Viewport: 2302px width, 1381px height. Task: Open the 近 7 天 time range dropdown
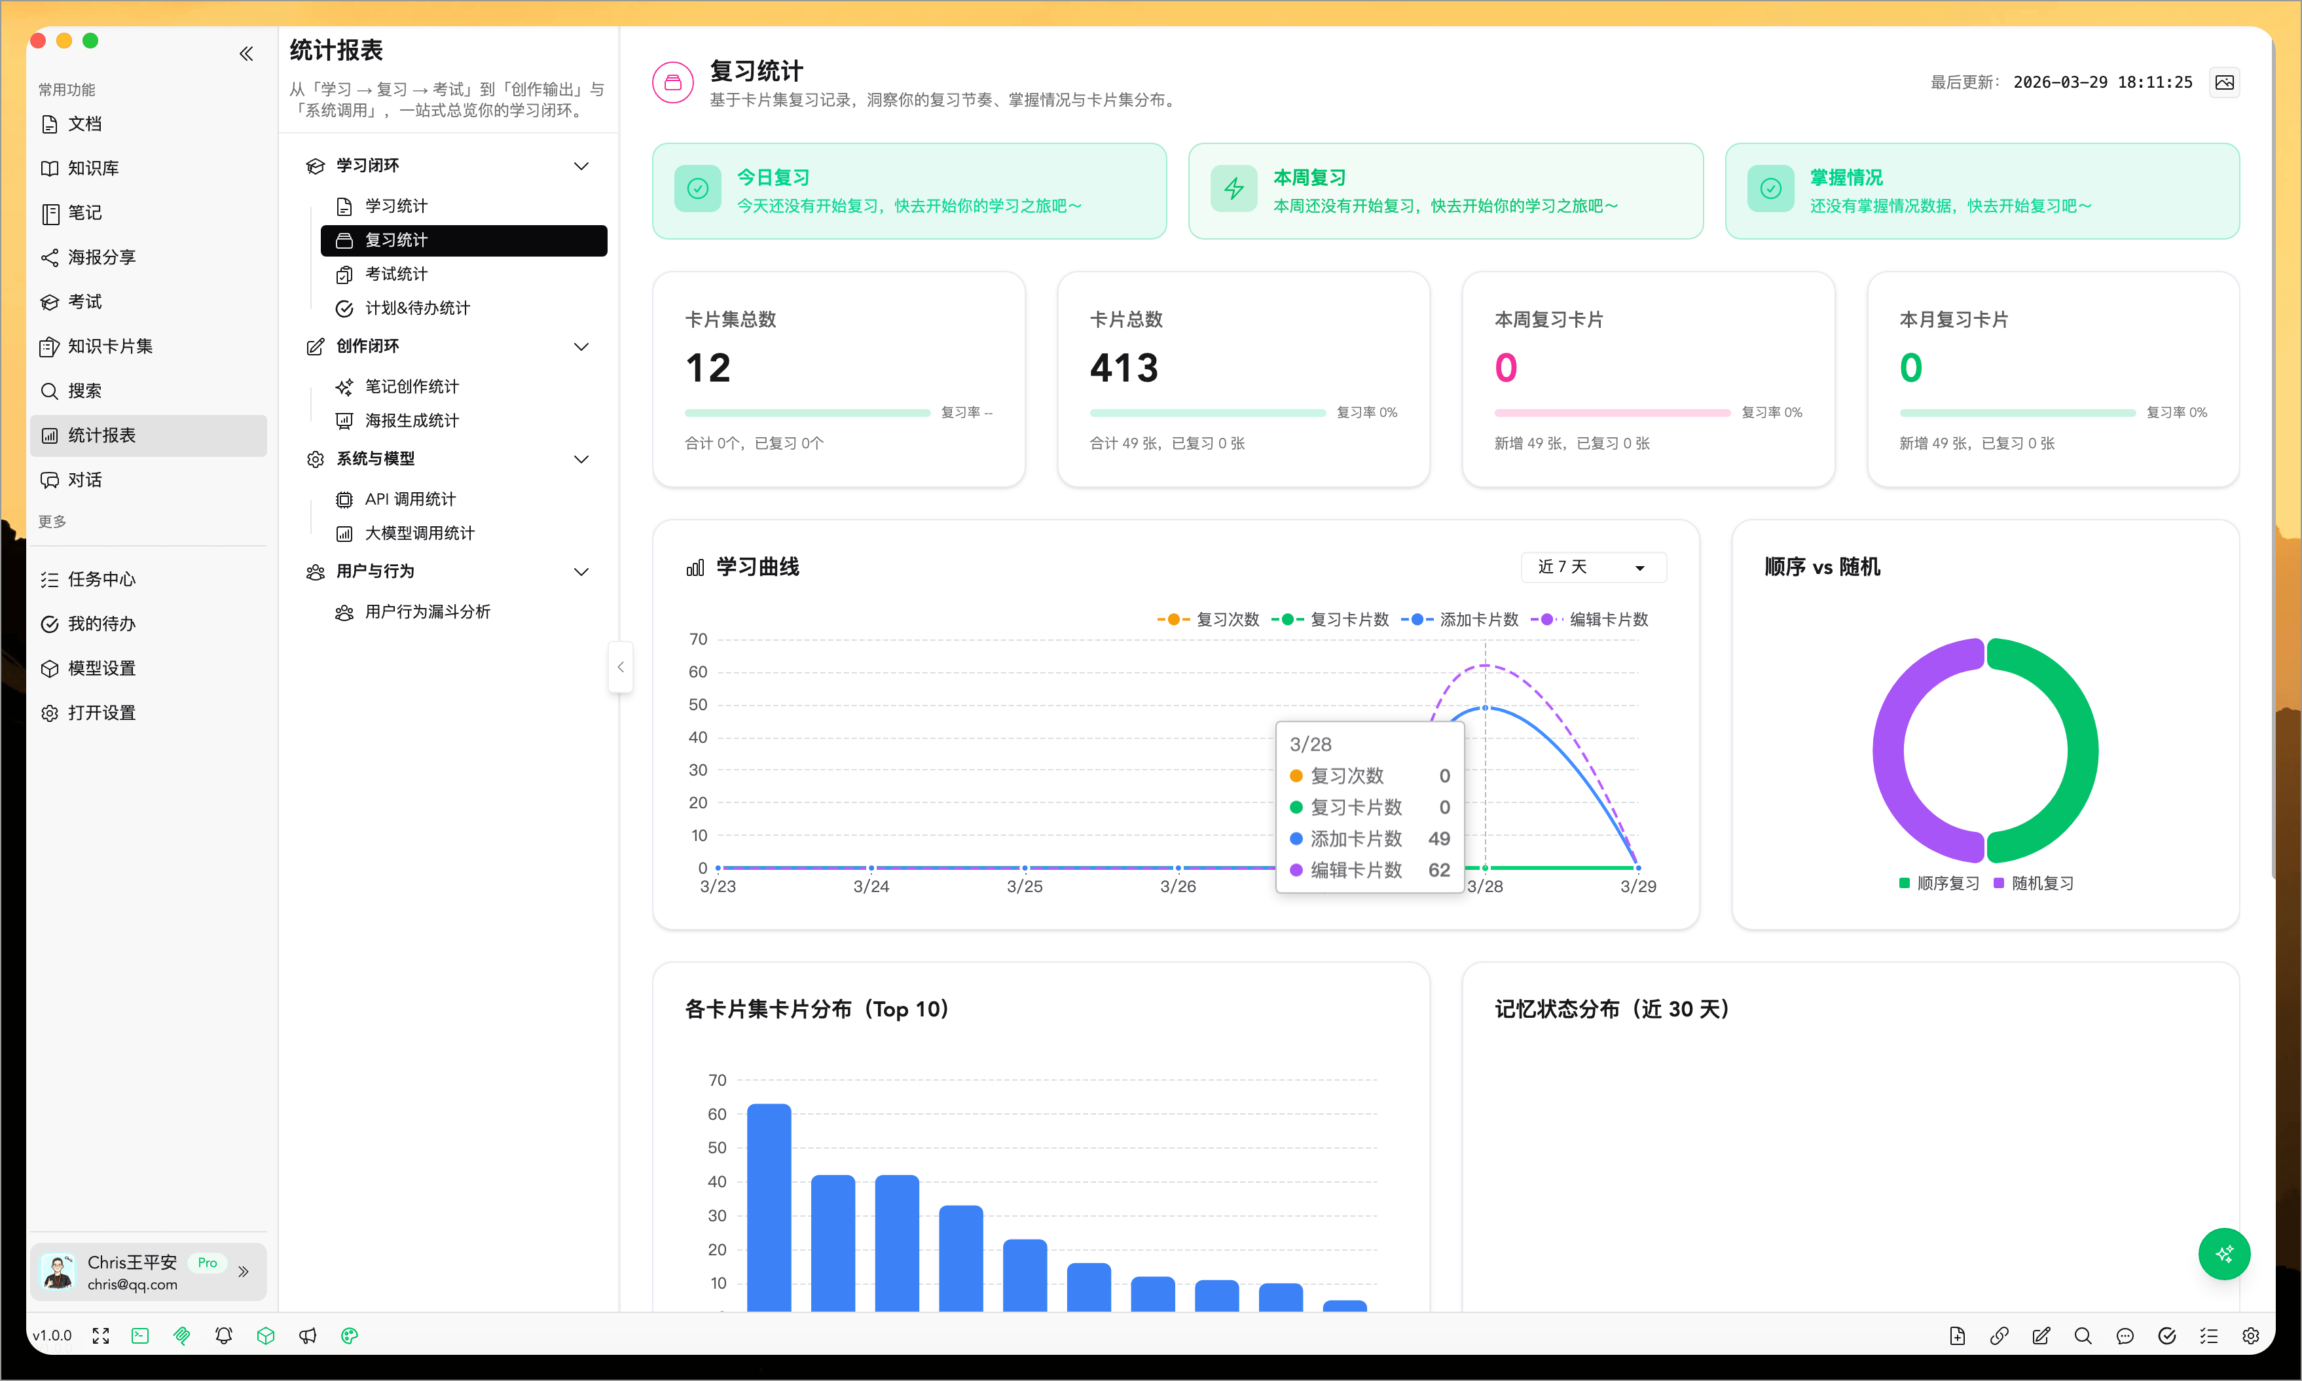[1592, 567]
